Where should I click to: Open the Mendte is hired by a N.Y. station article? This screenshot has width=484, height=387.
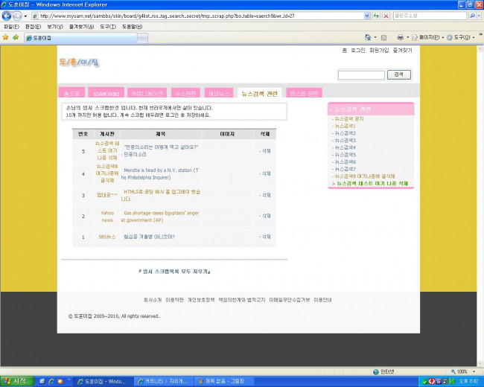[160, 173]
